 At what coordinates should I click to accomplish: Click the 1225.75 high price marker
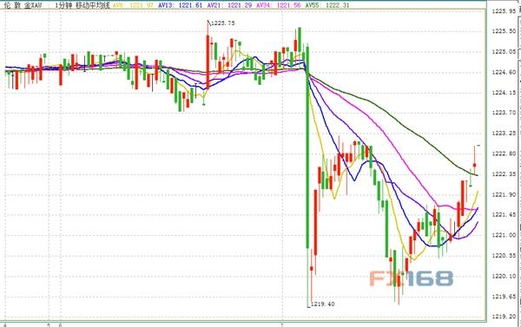pyautogui.click(x=222, y=23)
